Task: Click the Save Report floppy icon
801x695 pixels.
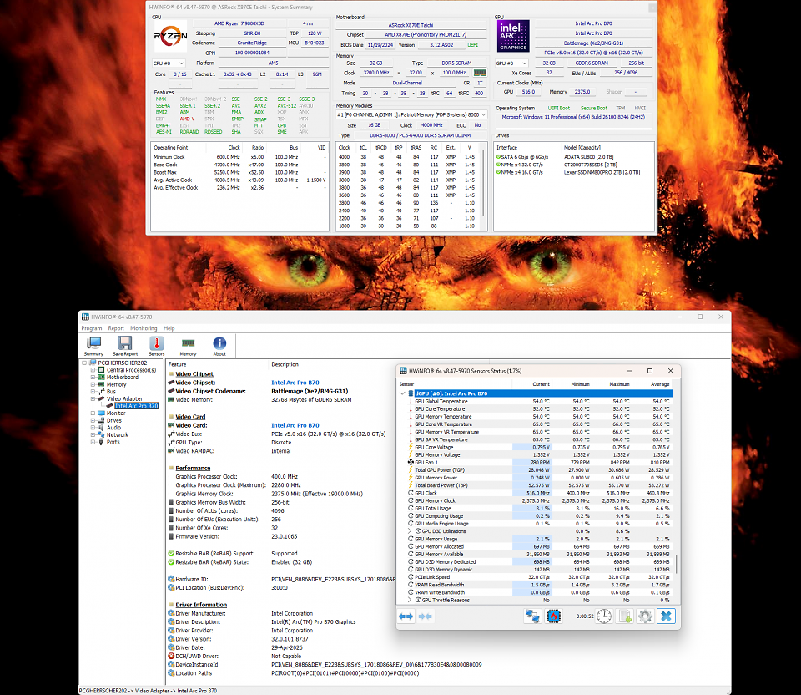Action: tap(125, 346)
